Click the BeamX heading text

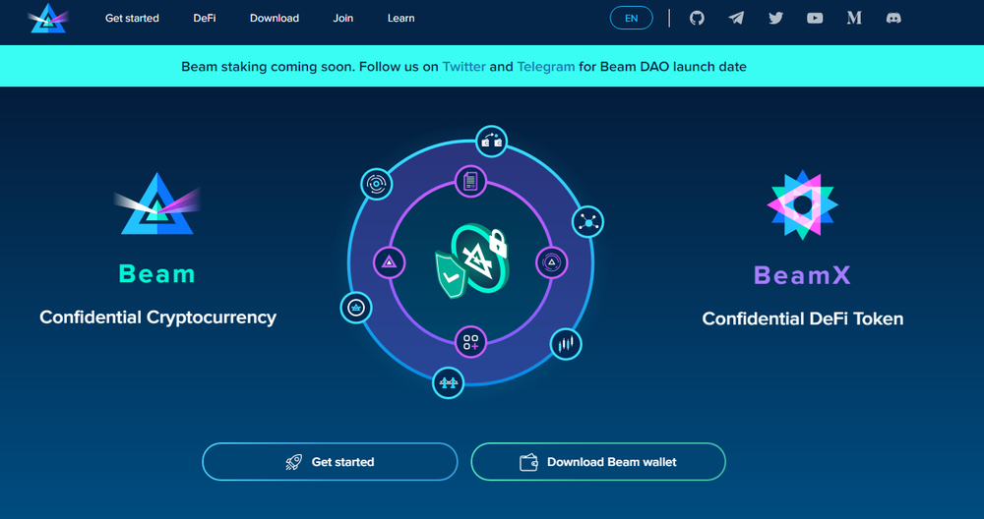[x=802, y=275]
